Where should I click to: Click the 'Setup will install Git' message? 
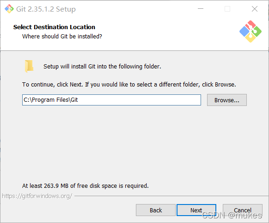coord(102,67)
